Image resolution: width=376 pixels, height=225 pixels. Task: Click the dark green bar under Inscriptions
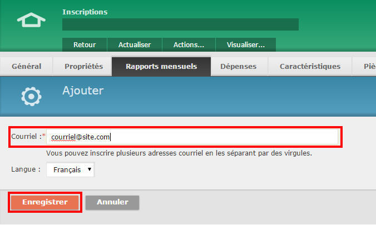(180, 24)
